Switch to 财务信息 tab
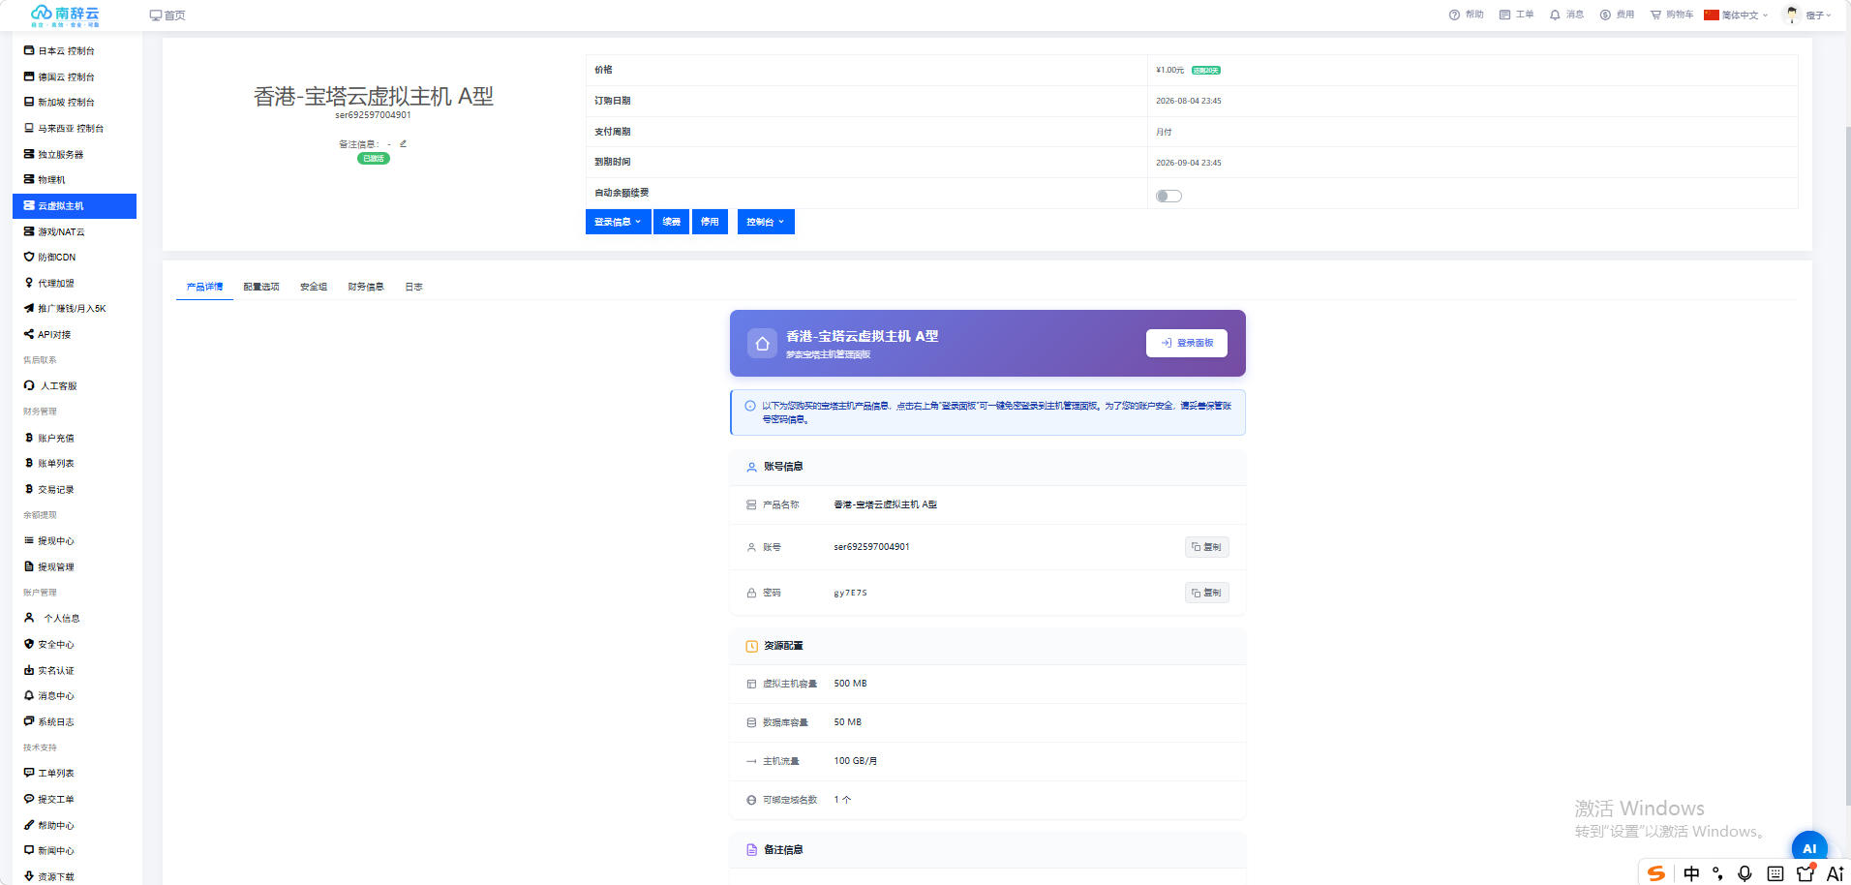1851x885 pixels. 366,287
